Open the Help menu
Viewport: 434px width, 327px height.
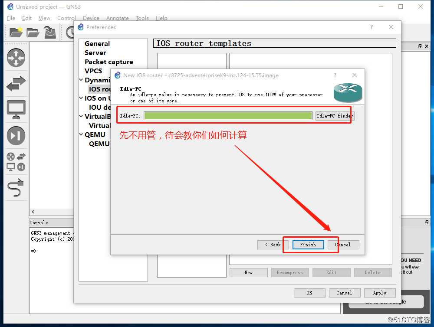pos(161,18)
